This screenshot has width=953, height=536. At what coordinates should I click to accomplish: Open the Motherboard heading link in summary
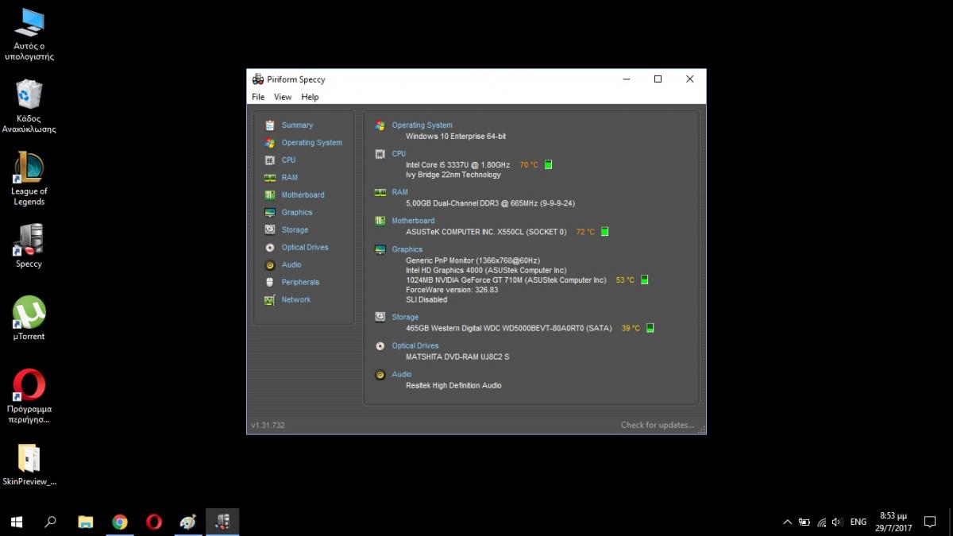[413, 221]
